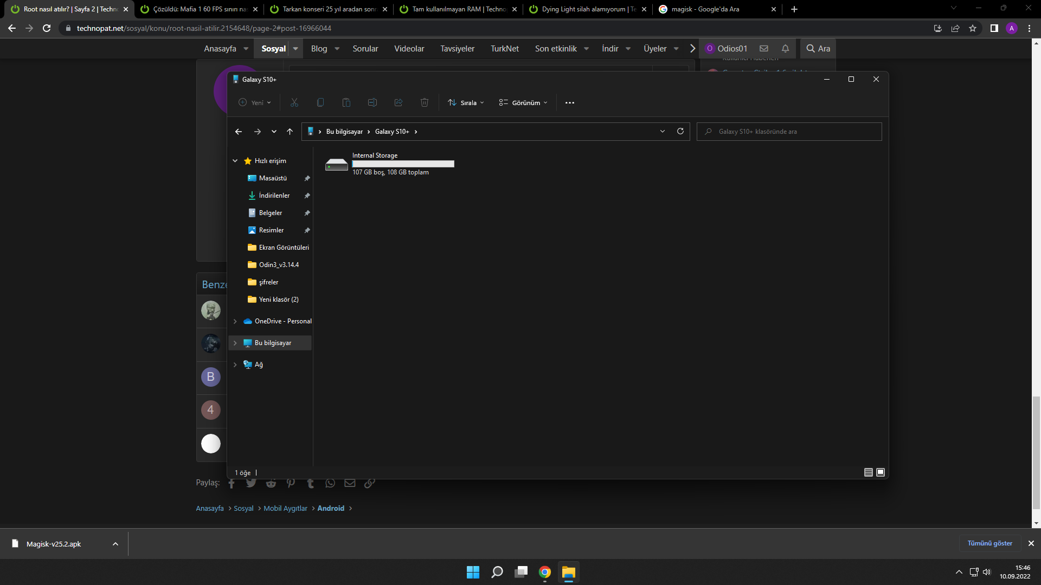Open the Görünüm view dropdown

point(523,102)
